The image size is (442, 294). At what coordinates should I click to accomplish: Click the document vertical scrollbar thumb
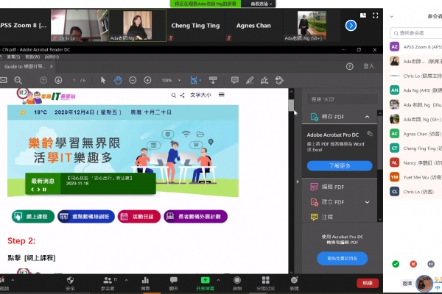pyautogui.click(x=291, y=106)
